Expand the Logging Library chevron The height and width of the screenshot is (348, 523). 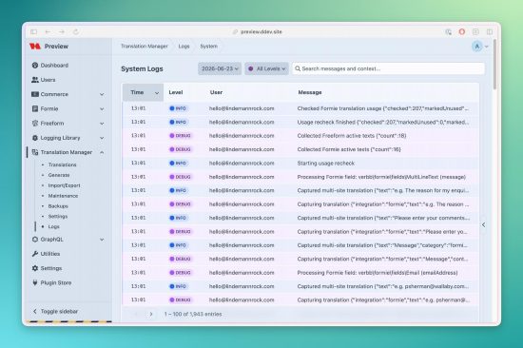click(x=102, y=138)
